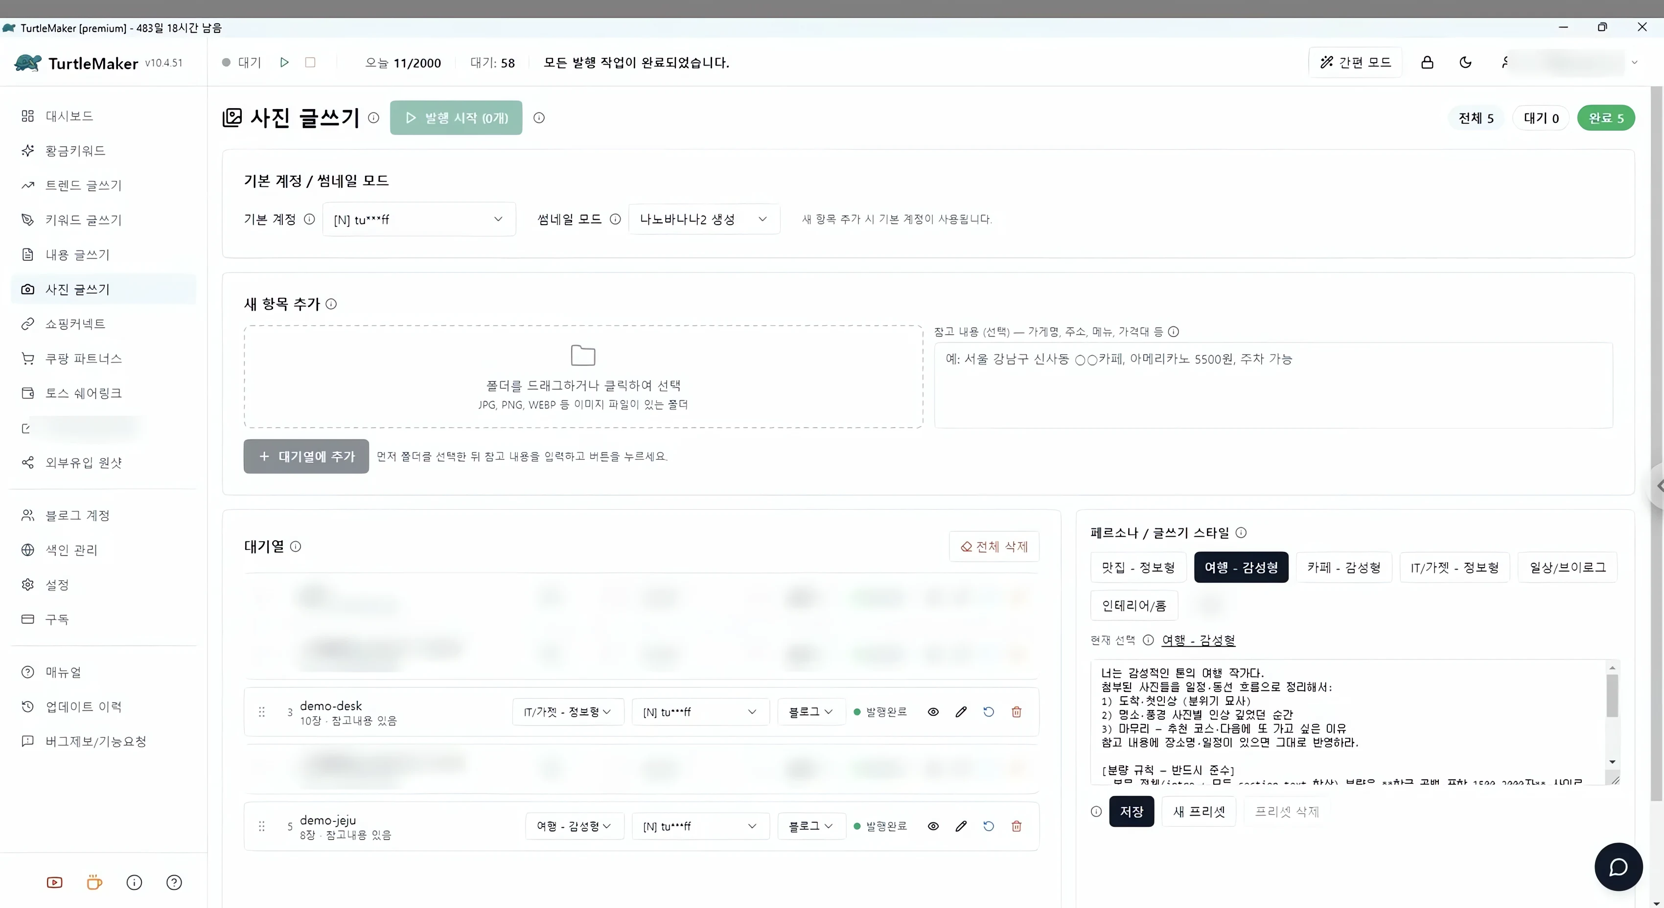Click drag handle of demo-jeju row
This screenshot has width=1664, height=908.
pos(262,826)
